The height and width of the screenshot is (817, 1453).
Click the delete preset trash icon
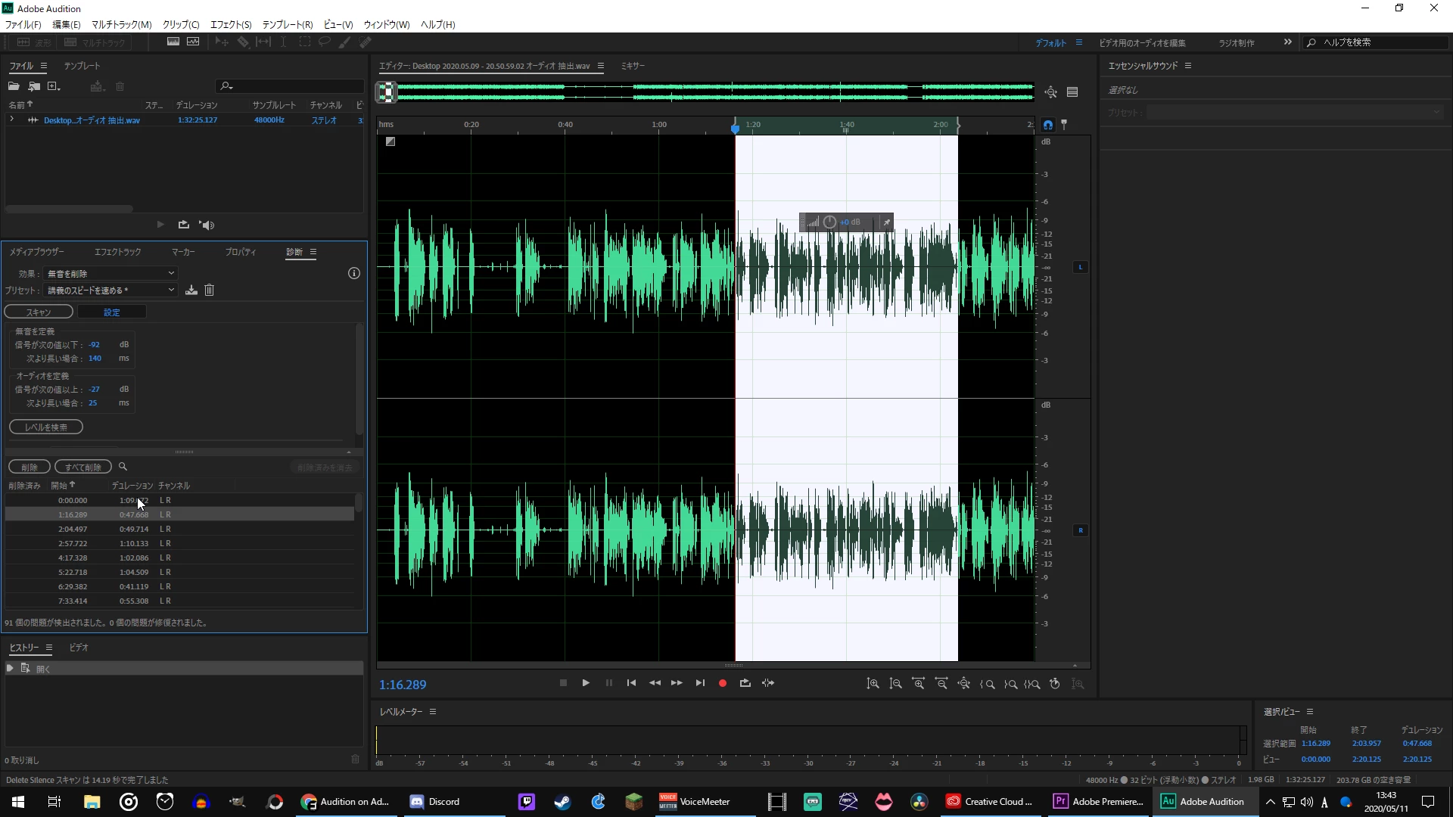[210, 290]
